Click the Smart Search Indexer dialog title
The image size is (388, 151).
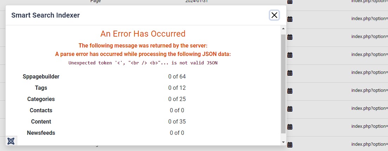click(45, 15)
